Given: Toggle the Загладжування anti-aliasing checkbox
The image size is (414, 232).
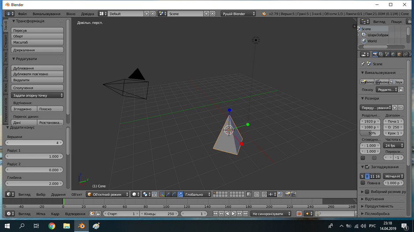Looking at the screenshot, I should pos(367,167).
